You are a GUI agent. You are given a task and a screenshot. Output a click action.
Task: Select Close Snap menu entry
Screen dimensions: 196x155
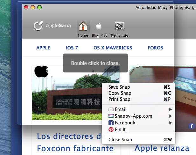(138, 140)
